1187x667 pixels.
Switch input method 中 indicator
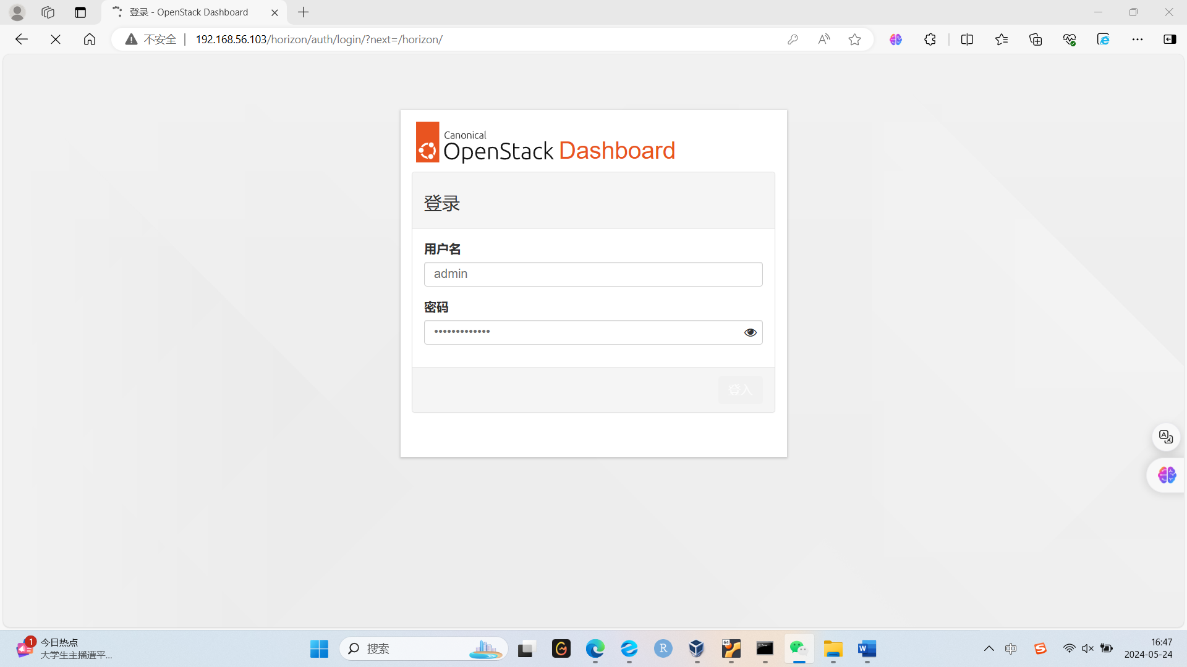[1011, 648]
